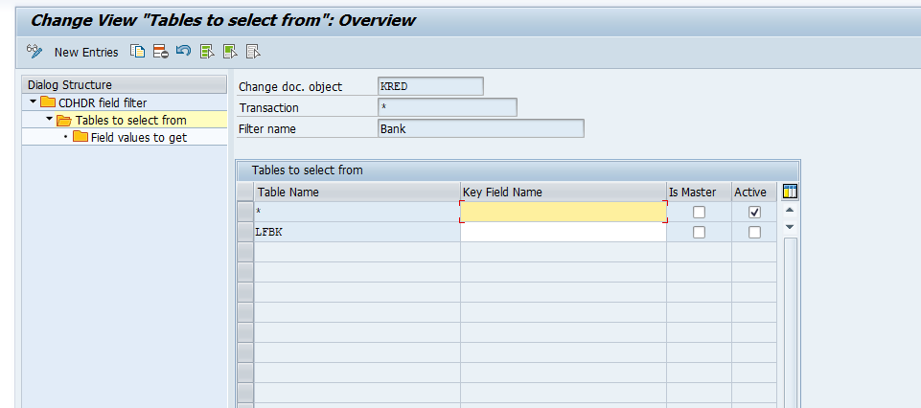Enable Active checkbox for LFBK row
Viewport: 921px width, 408px height.
coord(755,232)
